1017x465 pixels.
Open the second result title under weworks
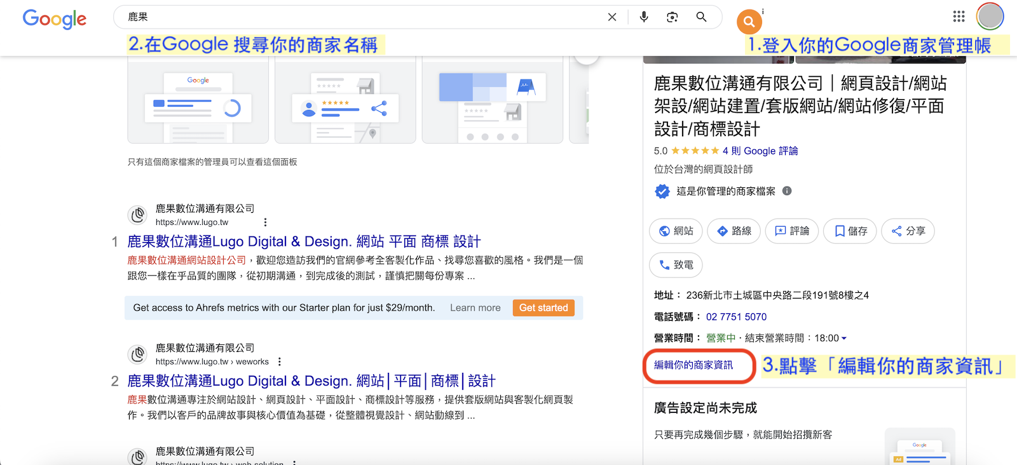point(311,381)
